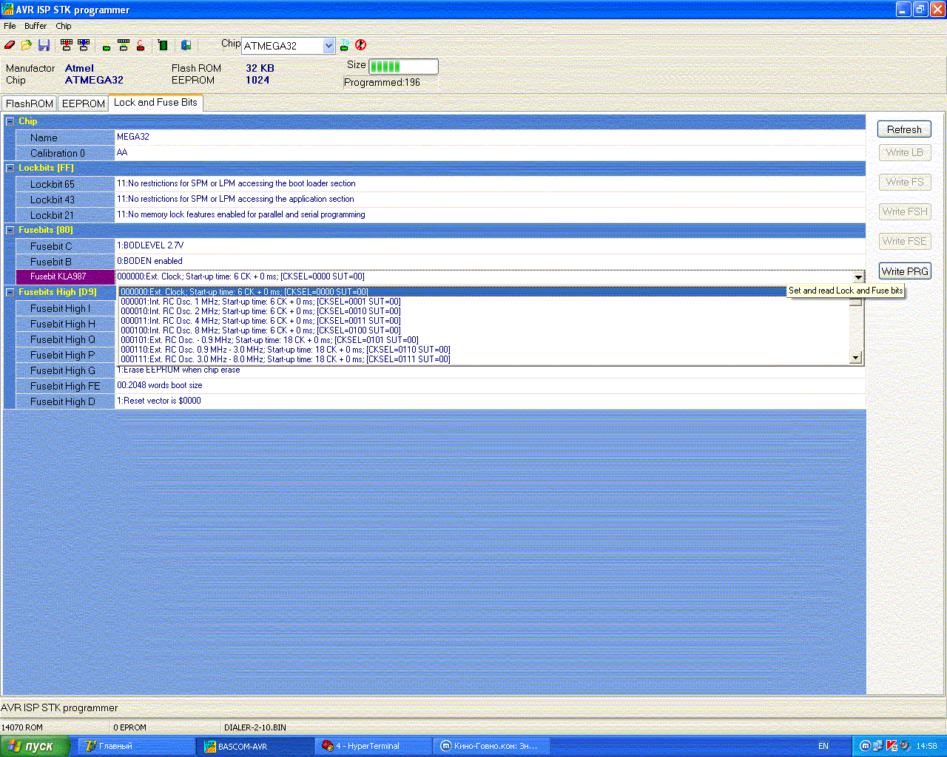Click the red chip icon in toolbar
This screenshot has height=757, width=947.
[141, 45]
